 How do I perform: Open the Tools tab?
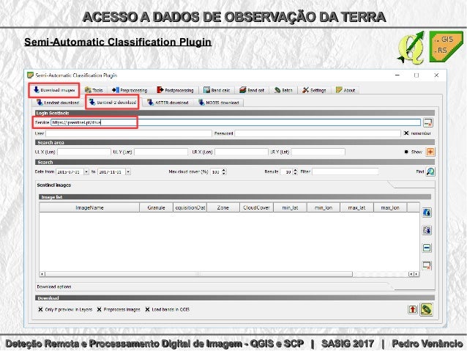pos(94,90)
